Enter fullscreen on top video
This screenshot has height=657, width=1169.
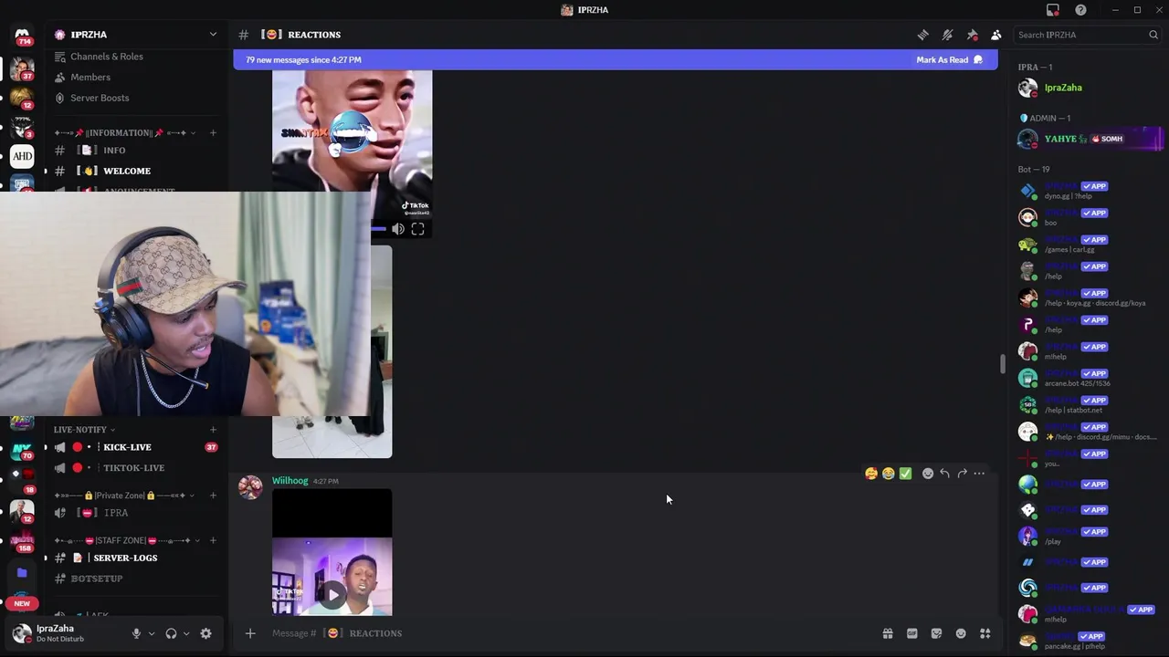[x=417, y=229]
